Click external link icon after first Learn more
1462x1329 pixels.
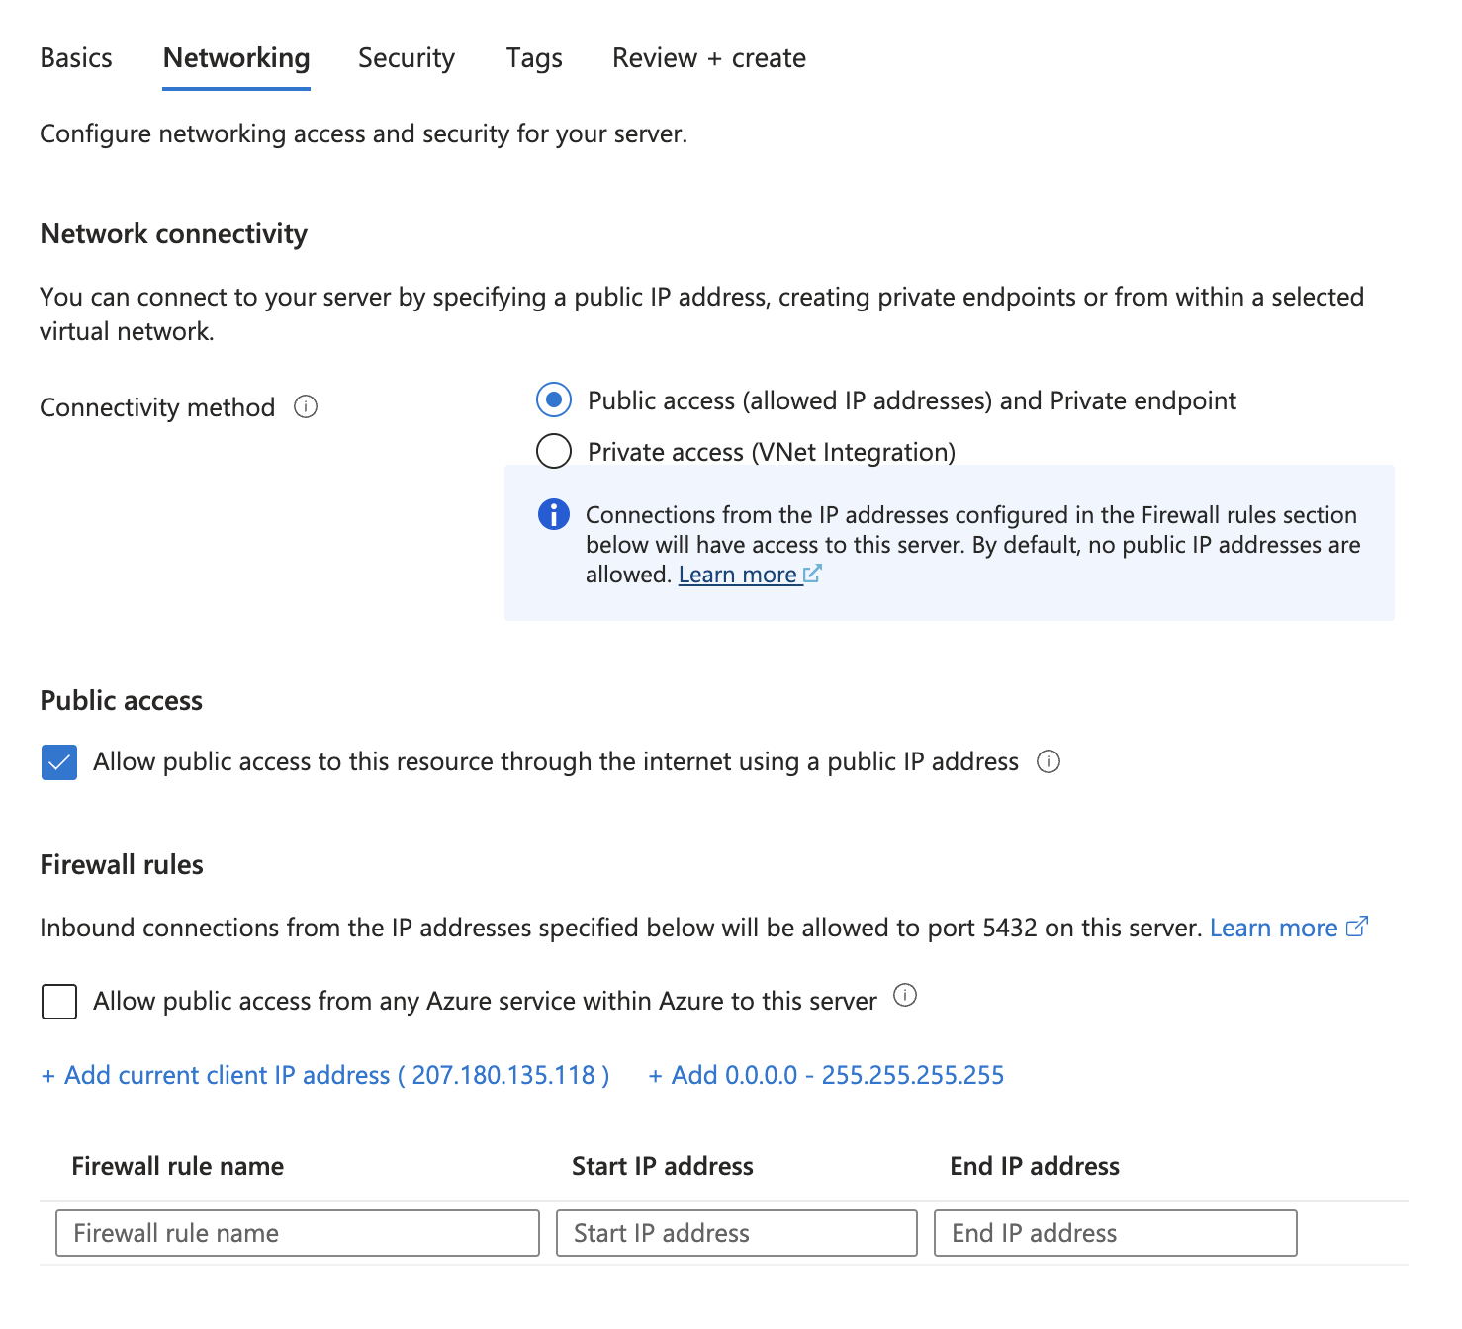tap(812, 574)
